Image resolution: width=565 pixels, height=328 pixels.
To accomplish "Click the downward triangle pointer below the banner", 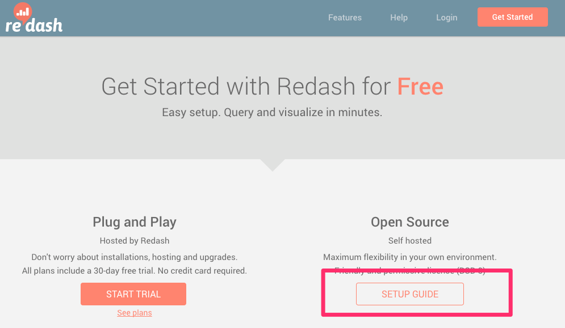I will (273, 165).
